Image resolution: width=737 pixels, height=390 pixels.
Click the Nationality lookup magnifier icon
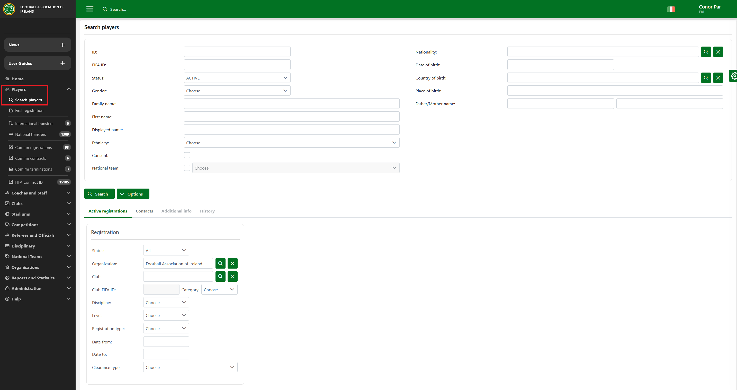coord(706,52)
